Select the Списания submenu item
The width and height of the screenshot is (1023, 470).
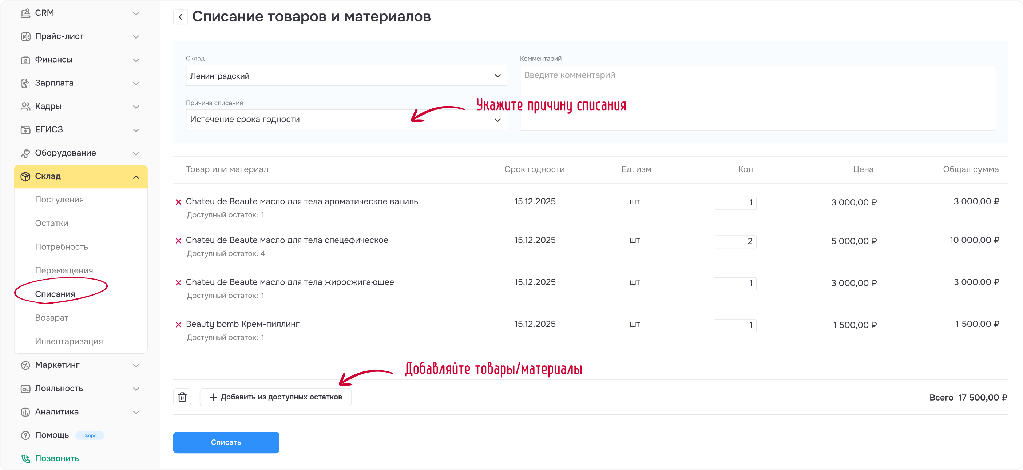(55, 294)
